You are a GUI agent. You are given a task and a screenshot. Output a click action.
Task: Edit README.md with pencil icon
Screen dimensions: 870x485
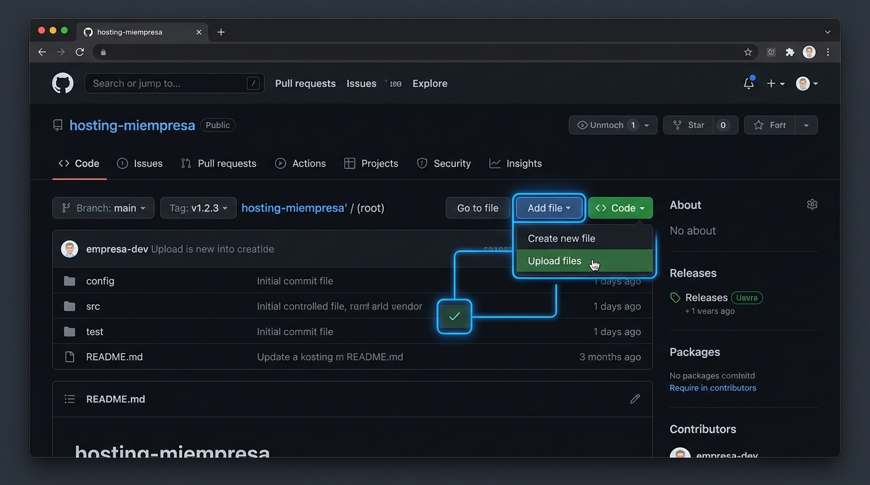click(635, 399)
